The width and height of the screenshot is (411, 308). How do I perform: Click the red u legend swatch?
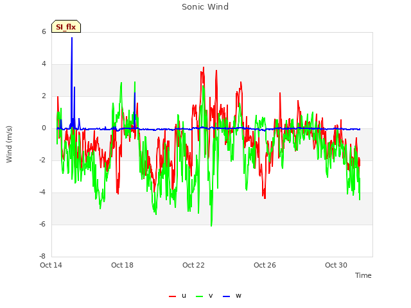pos(172,296)
